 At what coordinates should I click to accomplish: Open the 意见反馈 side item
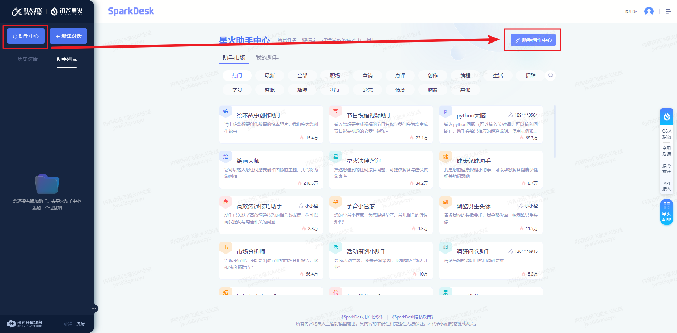click(667, 151)
